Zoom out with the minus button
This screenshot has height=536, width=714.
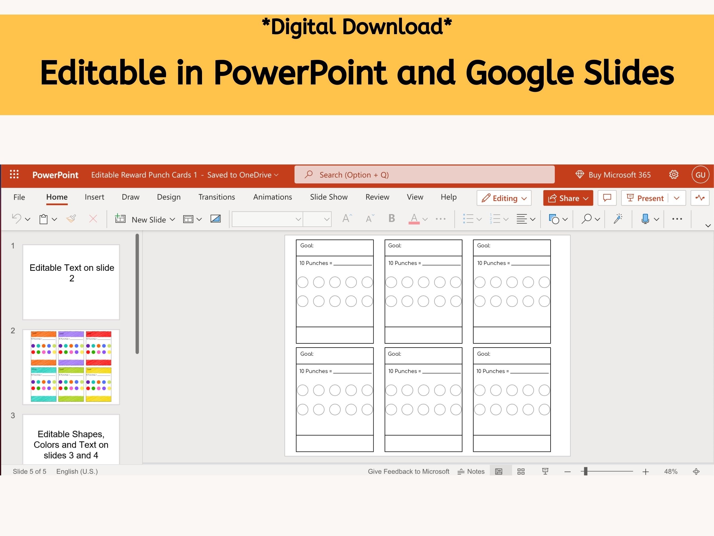(x=567, y=472)
